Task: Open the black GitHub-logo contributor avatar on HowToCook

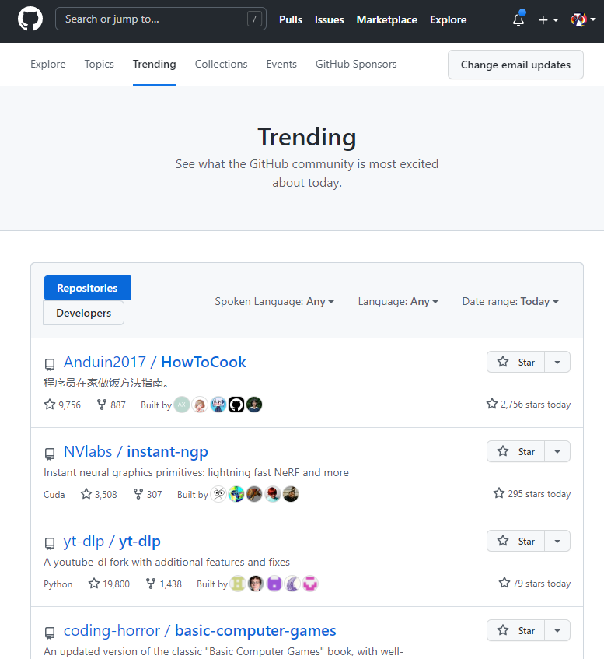Action: 236,405
